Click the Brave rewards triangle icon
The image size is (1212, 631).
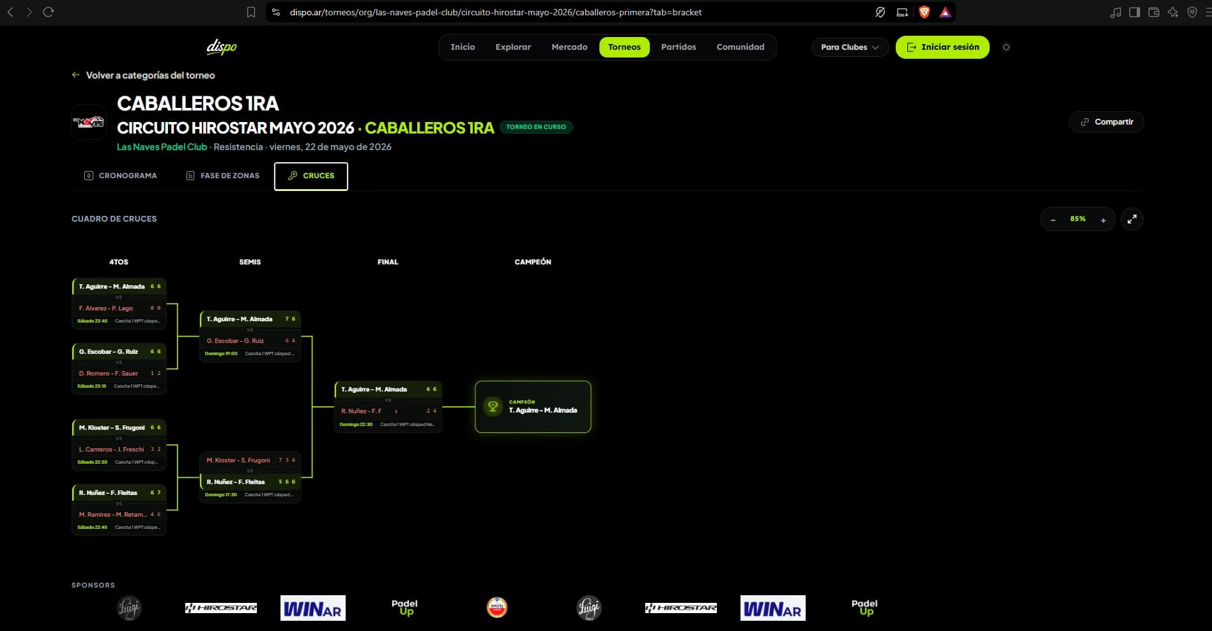click(946, 12)
